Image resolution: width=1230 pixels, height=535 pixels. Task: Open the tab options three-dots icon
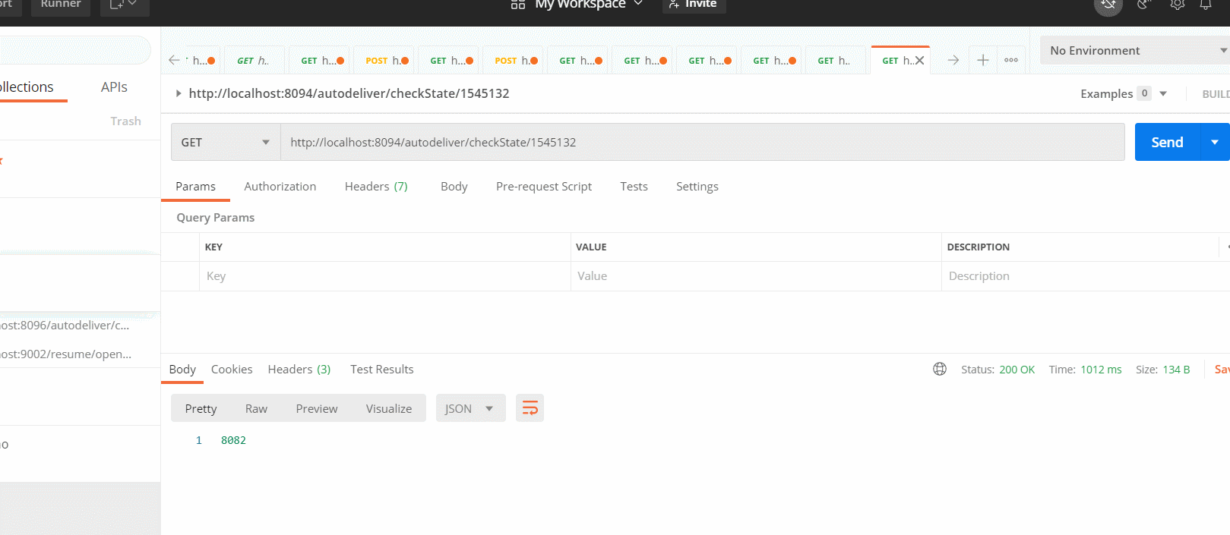(x=1011, y=60)
